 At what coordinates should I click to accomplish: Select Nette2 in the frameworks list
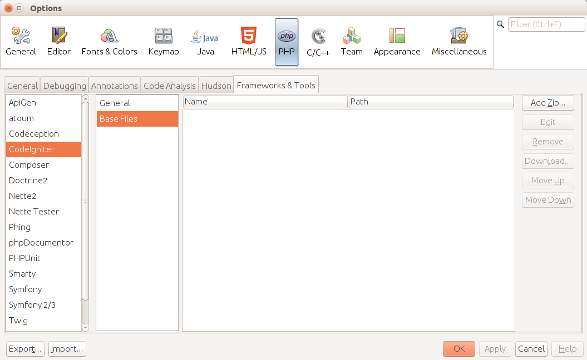tap(43, 196)
